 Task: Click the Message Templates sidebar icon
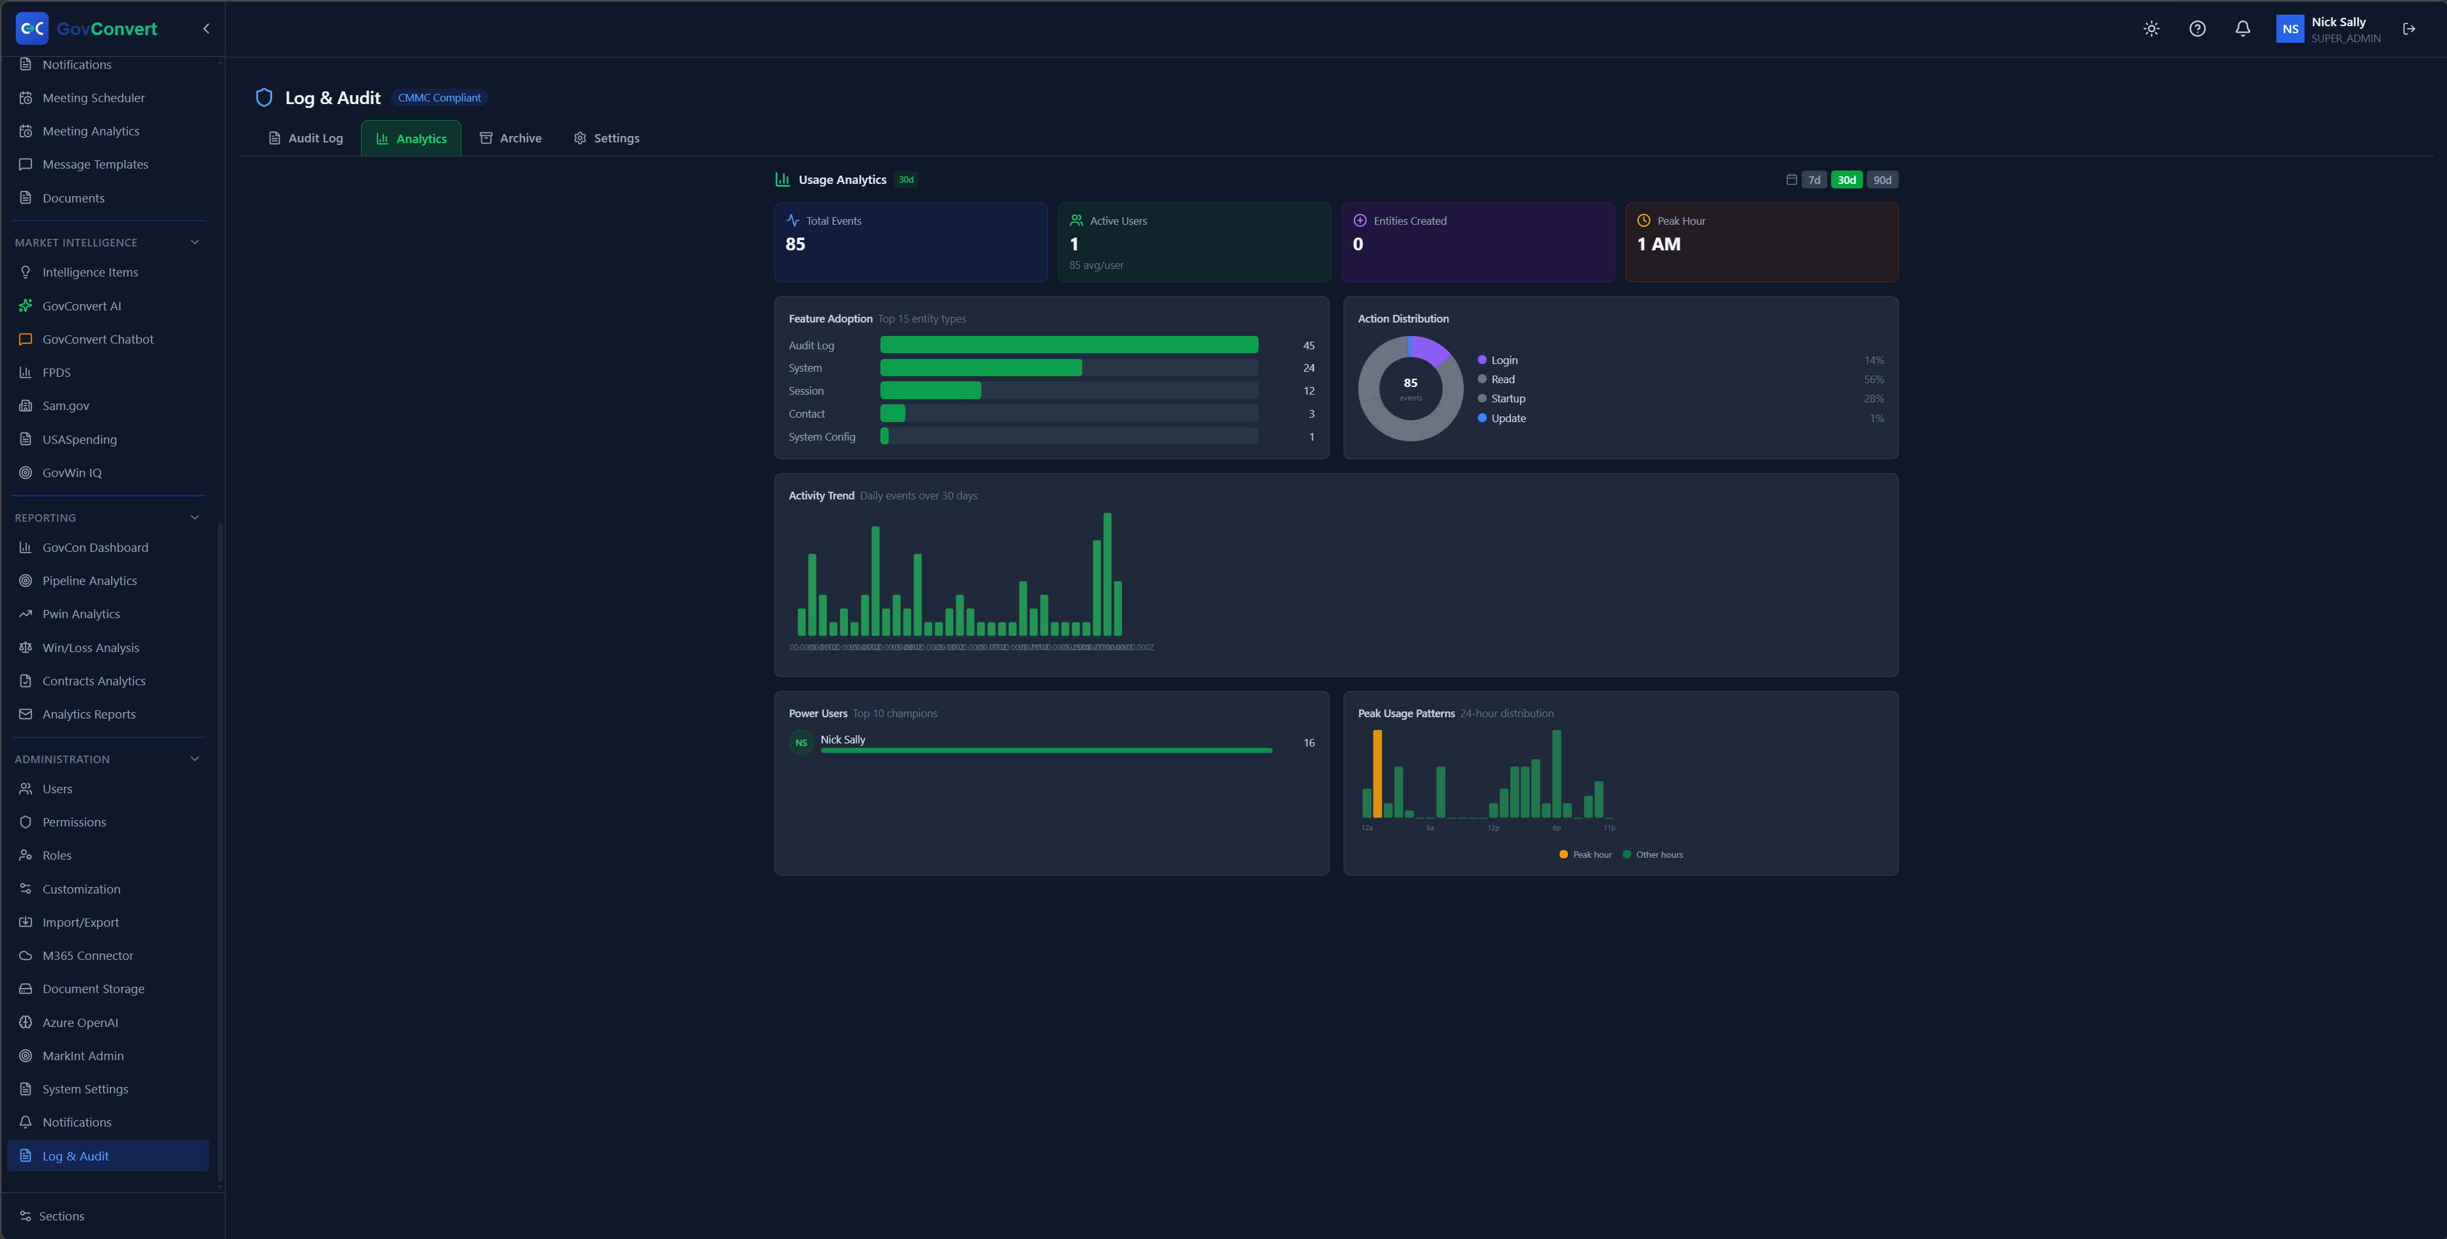(26, 164)
